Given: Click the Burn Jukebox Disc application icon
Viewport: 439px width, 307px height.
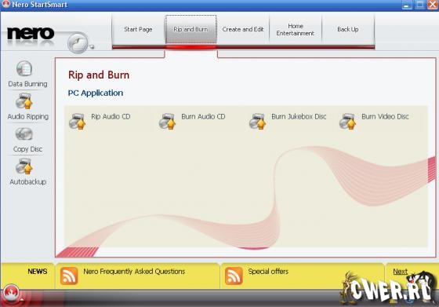Looking at the screenshot, I should pos(258,121).
